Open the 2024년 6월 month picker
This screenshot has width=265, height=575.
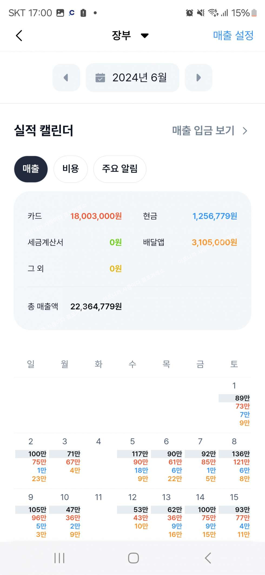click(132, 78)
